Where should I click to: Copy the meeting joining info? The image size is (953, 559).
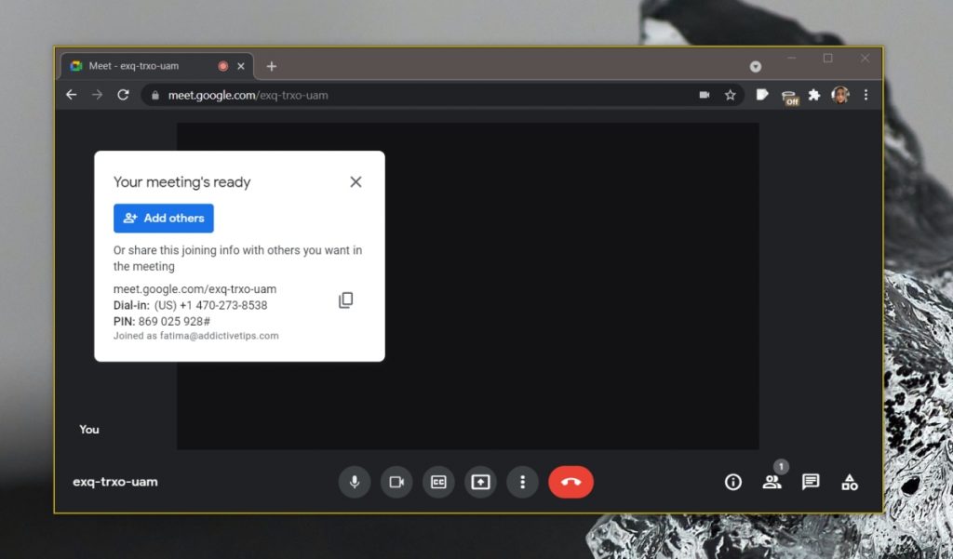345,299
